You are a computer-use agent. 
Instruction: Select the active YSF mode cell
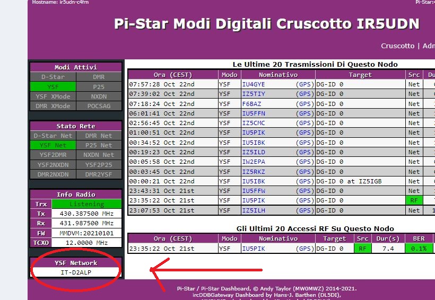tap(53, 87)
